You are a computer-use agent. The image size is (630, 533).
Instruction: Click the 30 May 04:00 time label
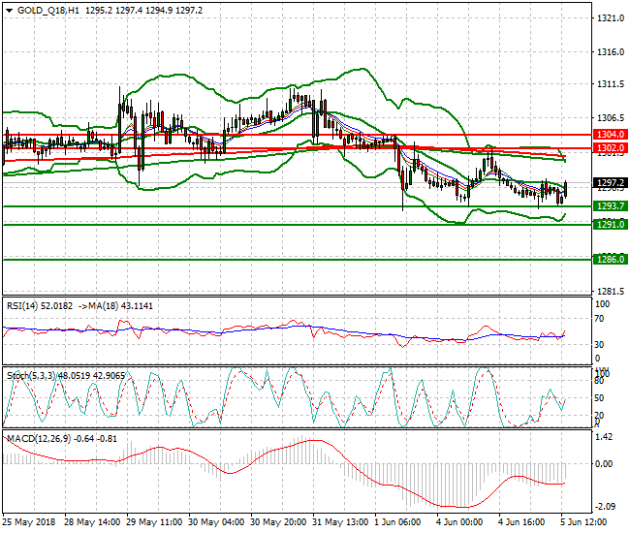click(216, 522)
